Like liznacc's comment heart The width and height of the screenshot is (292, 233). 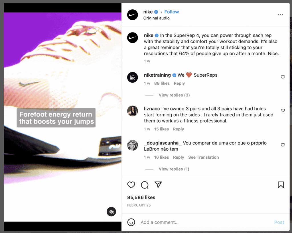point(283,111)
